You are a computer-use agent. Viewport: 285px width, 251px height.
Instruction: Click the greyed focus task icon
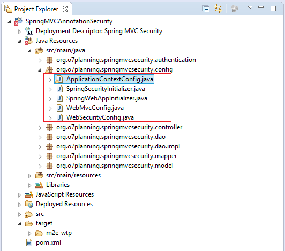pyautogui.click(x=235, y=9)
